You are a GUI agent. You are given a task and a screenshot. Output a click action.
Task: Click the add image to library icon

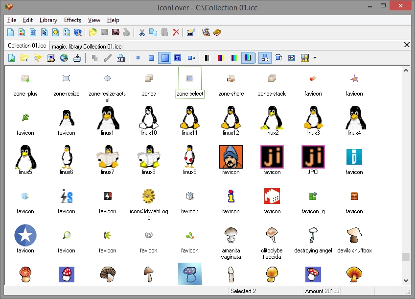click(x=11, y=58)
